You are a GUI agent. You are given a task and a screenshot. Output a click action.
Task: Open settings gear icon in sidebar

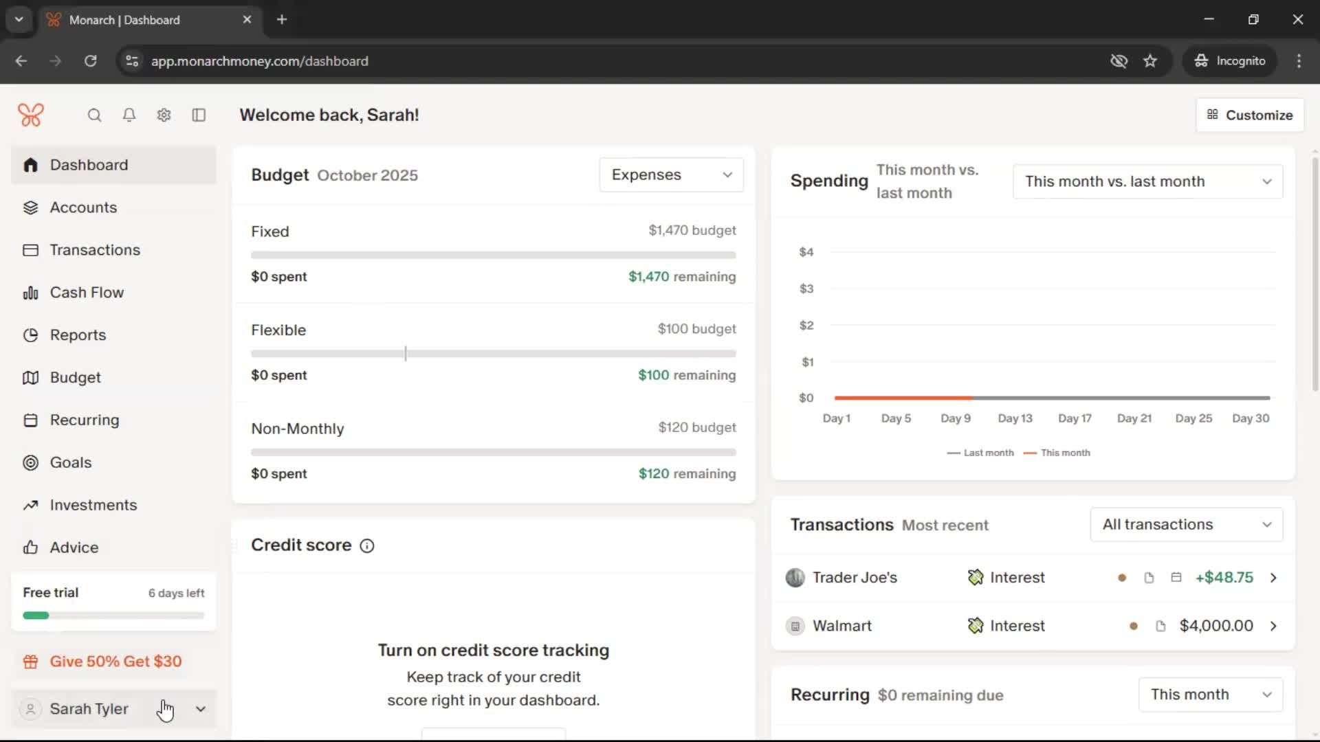tap(164, 115)
